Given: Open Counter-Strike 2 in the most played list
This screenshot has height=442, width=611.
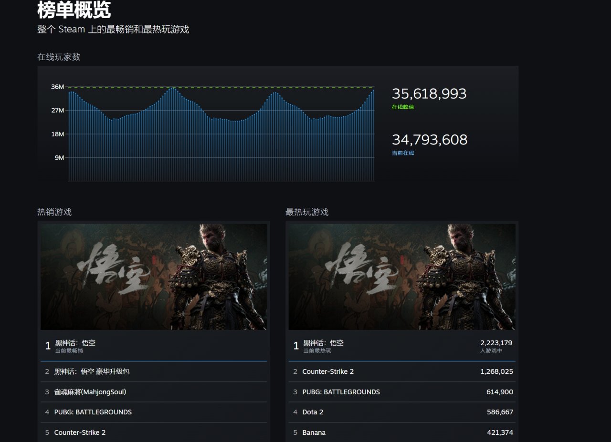Looking at the screenshot, I should (x=402, y=371).
